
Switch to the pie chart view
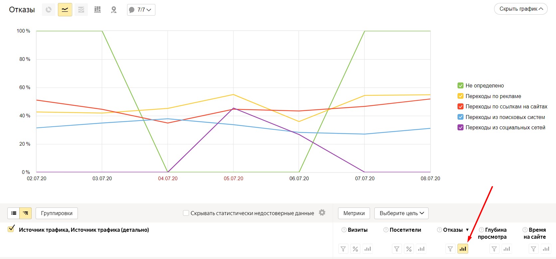(x=49, y=10)
